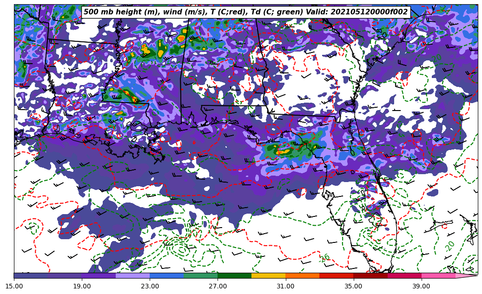Image resolution: width=482 pixels, height=294 pixels.
Task: Click the 23.00 colorbar tick label
Action: click(150, 286)
